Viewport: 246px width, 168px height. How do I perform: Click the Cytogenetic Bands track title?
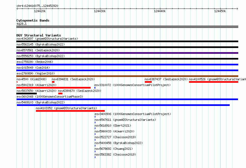click(x=33, y=20)
